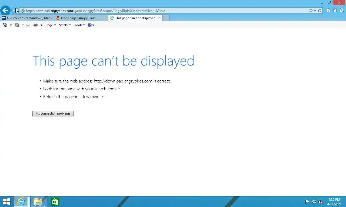Click the feeds RSS icon
This screenshot has width=346, height=207.
pos(17,25)
